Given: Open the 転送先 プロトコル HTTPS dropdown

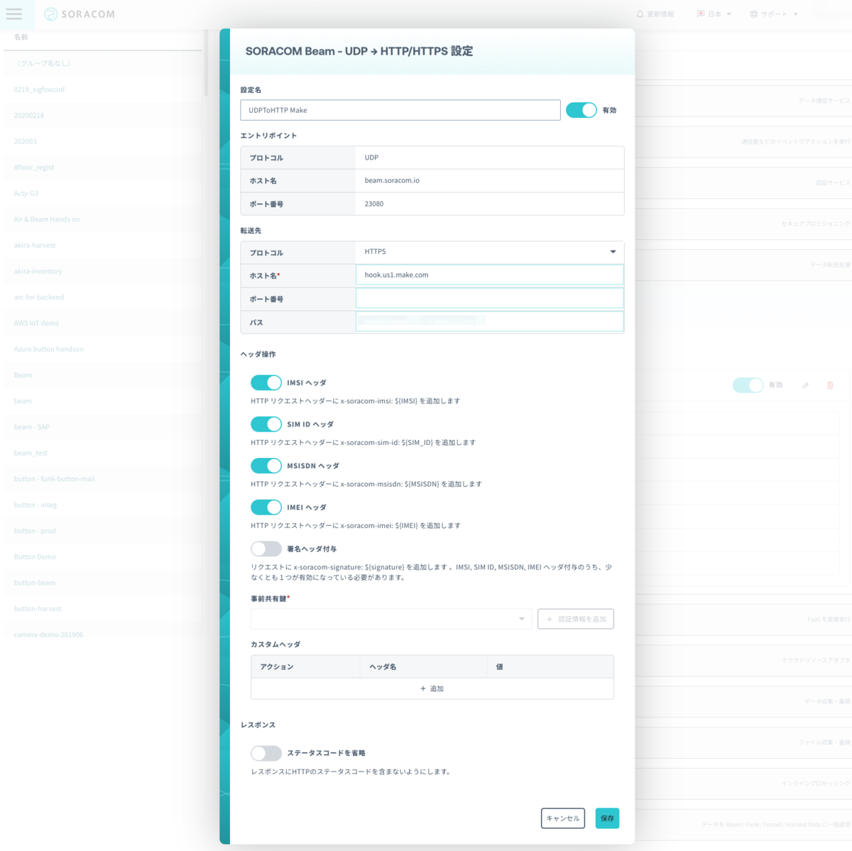Looking at the screenshot, I should pyautogui.click(x=489, y=252).
